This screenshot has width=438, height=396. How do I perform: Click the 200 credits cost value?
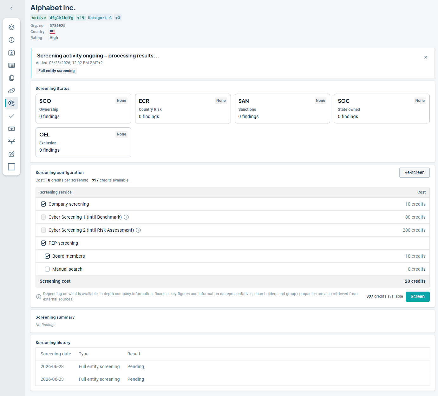(x=414, y=230)
